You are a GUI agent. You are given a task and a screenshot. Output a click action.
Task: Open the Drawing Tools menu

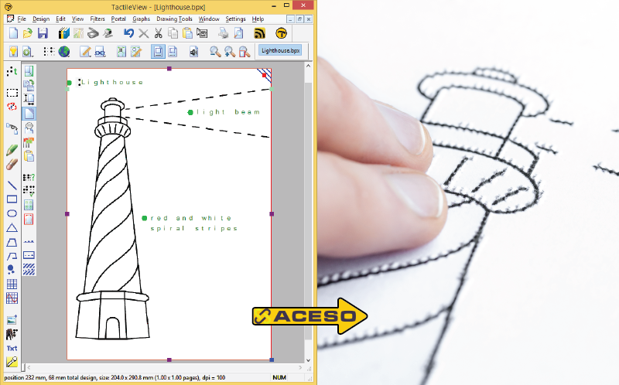pyautogui.click(x=174, y=19)
